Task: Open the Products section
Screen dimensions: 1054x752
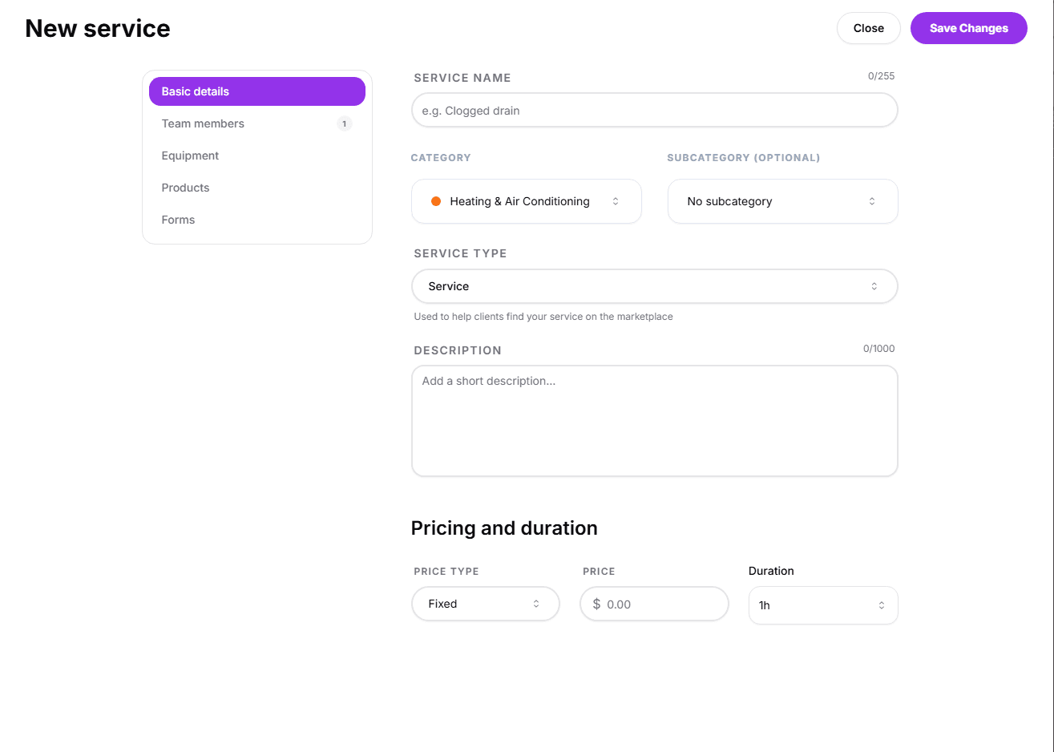Action: (x=185, y=188)
